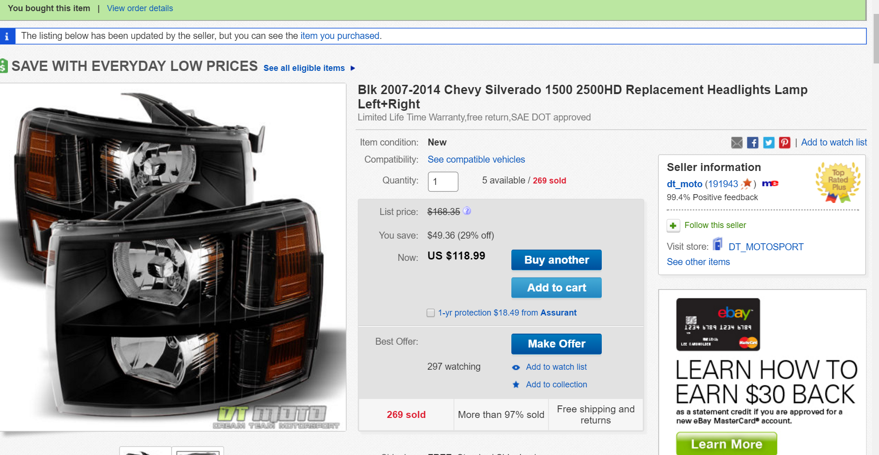Screen dimensions: 879x455
Task: Click the Make Offer button
Action: [x=556, y=344]
